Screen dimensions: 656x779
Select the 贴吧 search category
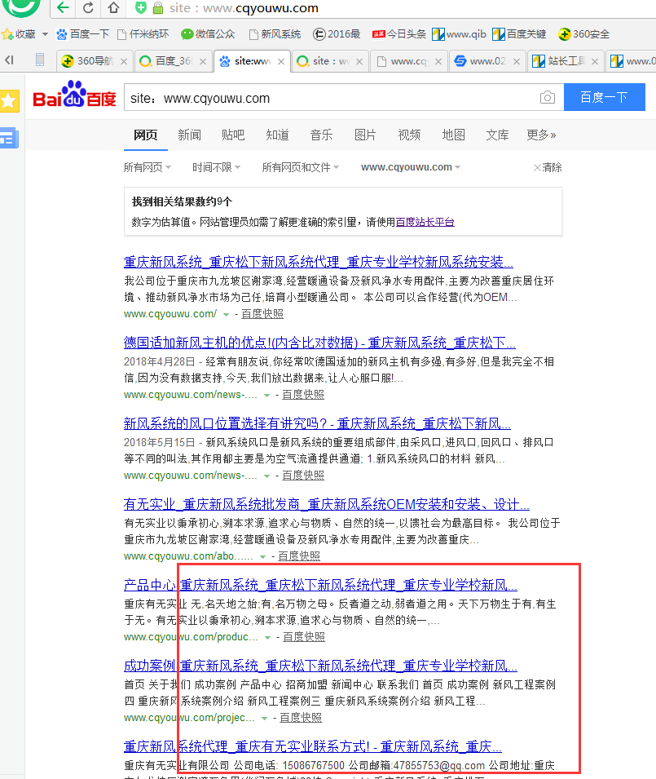pyautogui.click(x=233, y=135)
